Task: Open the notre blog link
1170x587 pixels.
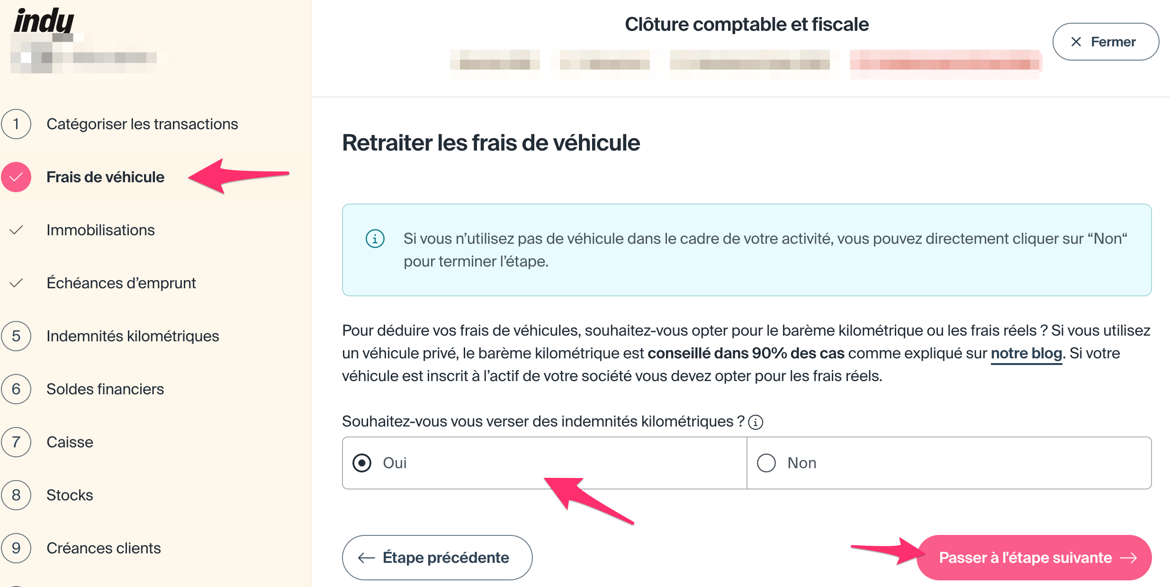Action: (x=1026, y=354)
